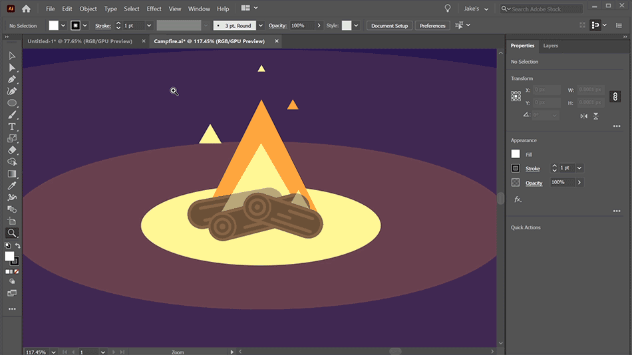Choose the Ellipse shape tool
The image size is (632, 355).
pyautogui.click(x=12, y=103)
